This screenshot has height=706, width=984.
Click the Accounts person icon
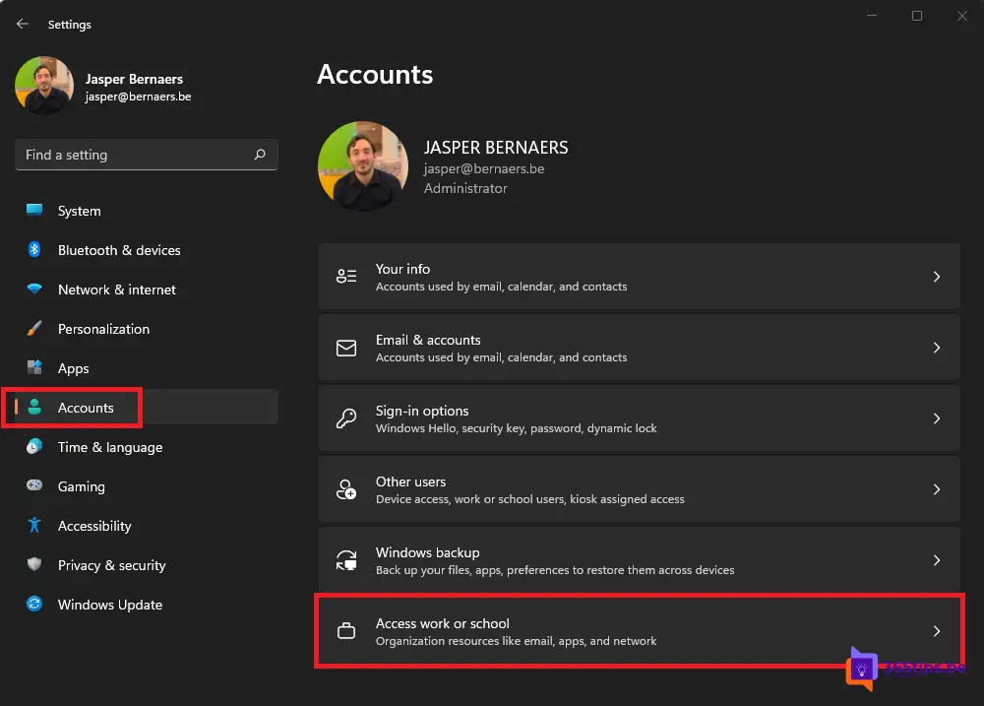(x=34, y=407)
